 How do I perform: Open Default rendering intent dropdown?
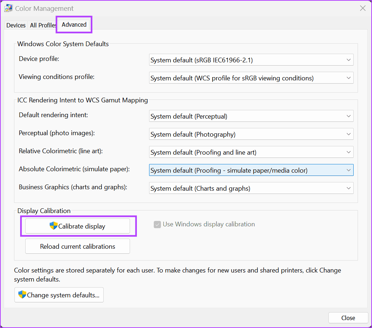(x=251, y=116)
